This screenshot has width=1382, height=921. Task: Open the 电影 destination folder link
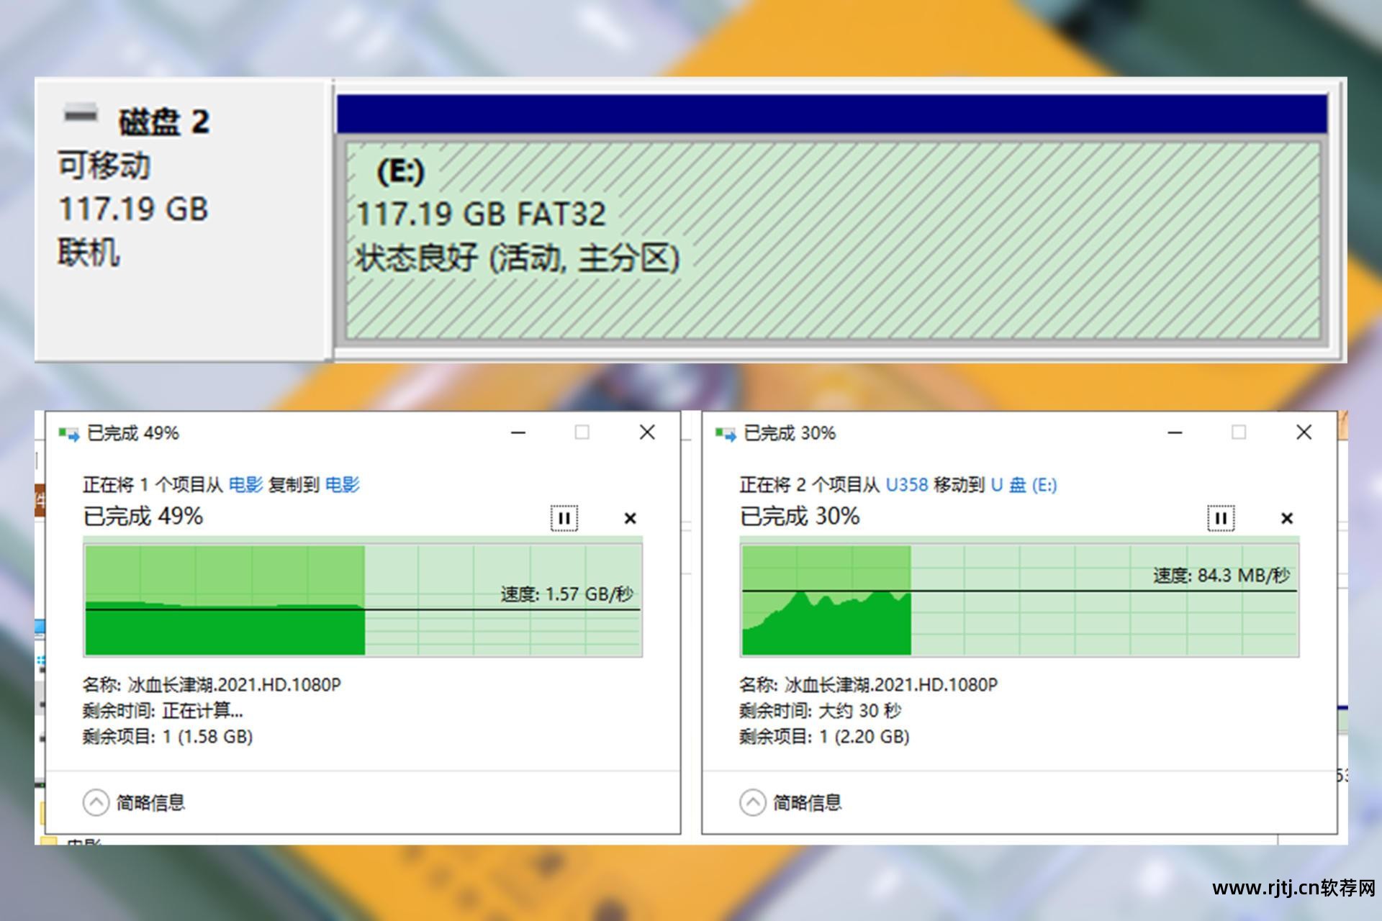[x=342, y=485]
